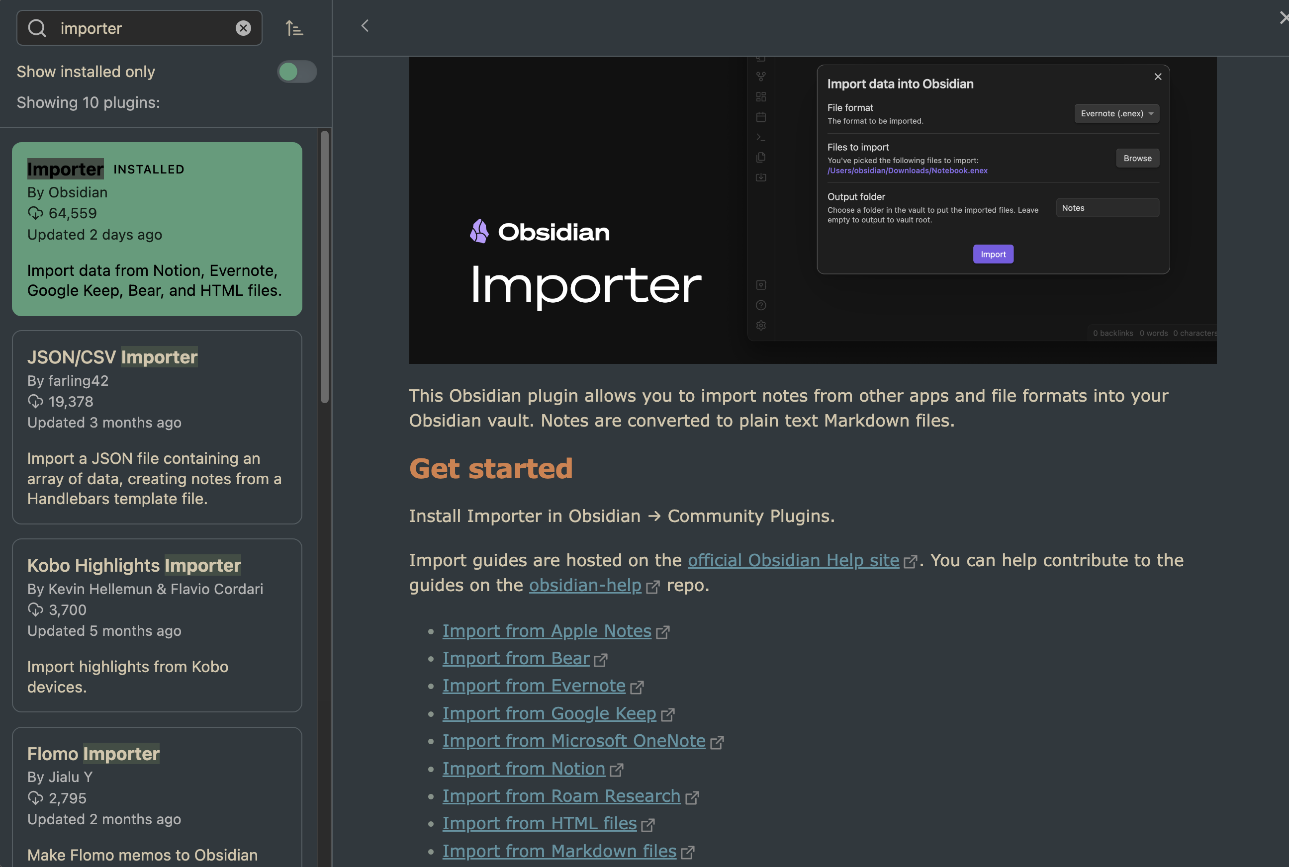
Task: Open the "official Obsidian Help site" link
Action: [x=794, y=560]
